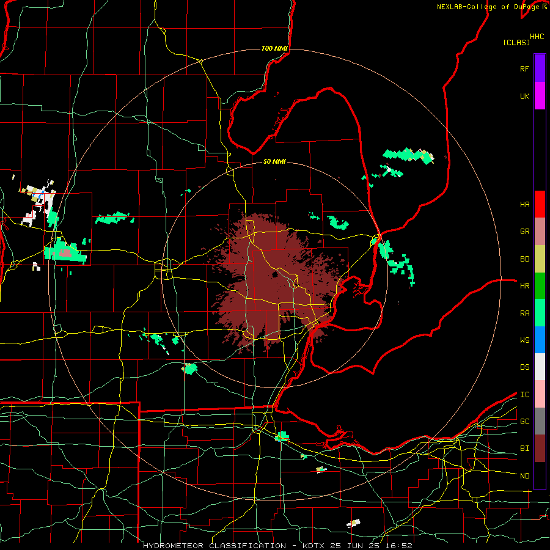Click the 'KDTX' station identifier in footer
Screen dimensions: 550x550
[x=313, y=546]
